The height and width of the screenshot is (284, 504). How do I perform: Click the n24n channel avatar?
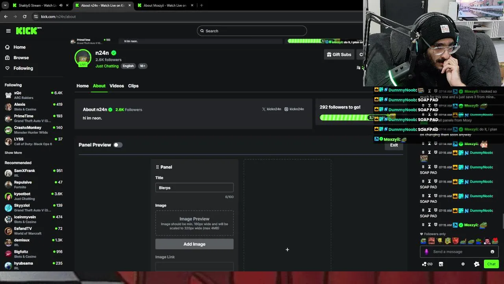point(83,58)
